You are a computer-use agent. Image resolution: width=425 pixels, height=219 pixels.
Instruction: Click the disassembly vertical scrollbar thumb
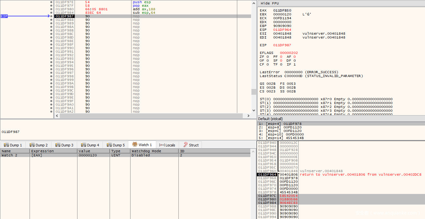pyautogui.click(x=254, y=92)
